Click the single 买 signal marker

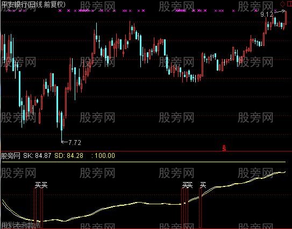pyautogui.click(x=203, y=185)
